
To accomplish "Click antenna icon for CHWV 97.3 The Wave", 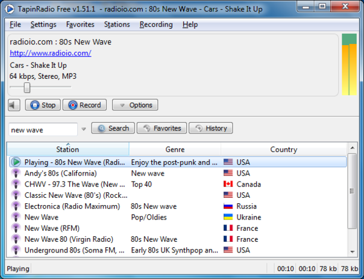I will [x=16, y=184].
